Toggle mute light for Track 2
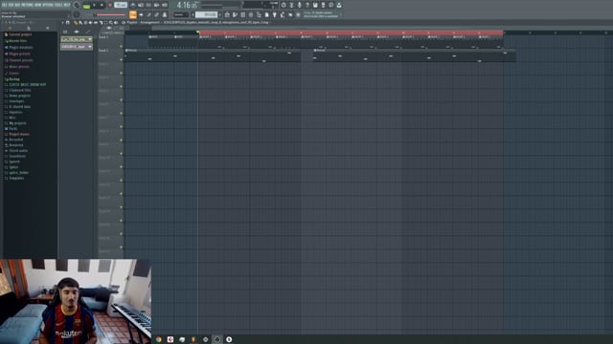 pyautogui.click(x=122, y=59)
